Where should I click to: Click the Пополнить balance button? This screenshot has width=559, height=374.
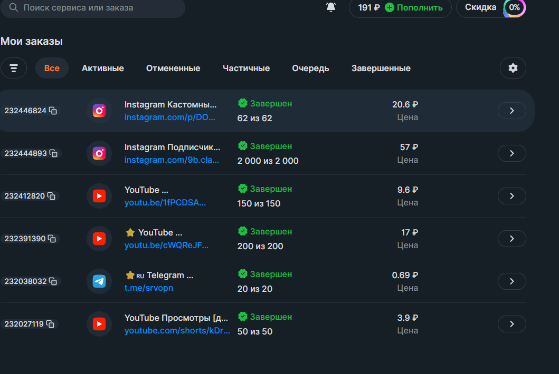pyautogui.click(x=414, y=7)
